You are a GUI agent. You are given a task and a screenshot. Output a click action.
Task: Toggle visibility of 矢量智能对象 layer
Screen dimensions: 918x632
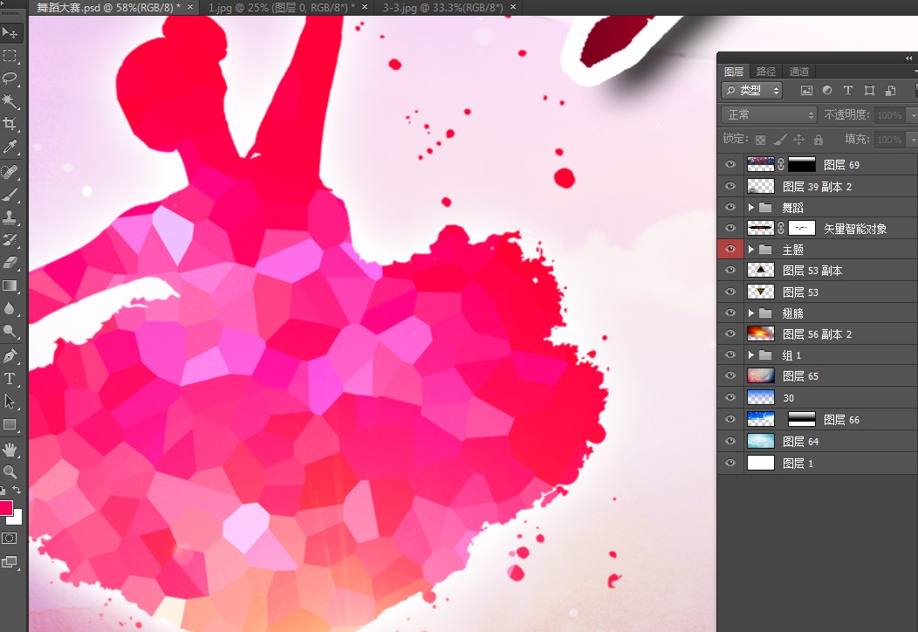730,229
